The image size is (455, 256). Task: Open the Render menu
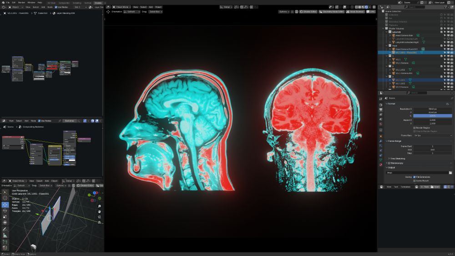[x=21, y=2]
